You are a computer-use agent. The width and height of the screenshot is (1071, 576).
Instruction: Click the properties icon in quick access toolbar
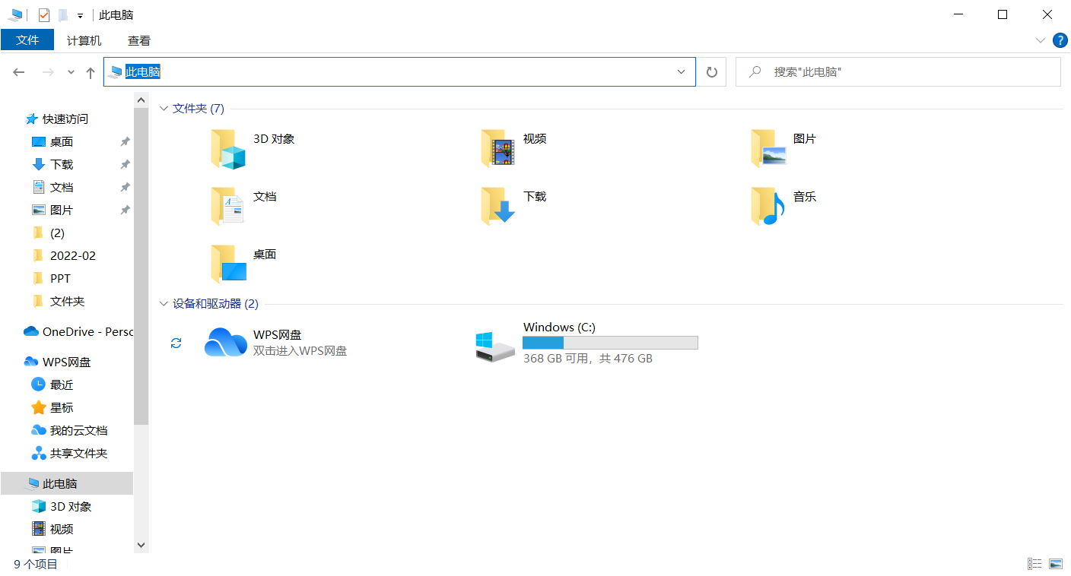pyautogui.click(x=44, y=15)
